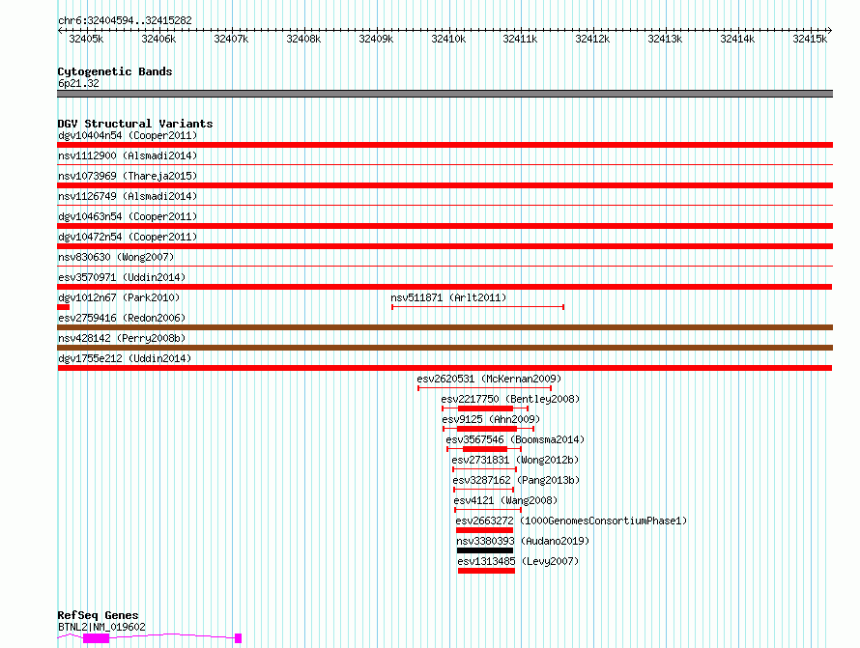Click the thin nsv511871 span line

[x=477, y=307]
